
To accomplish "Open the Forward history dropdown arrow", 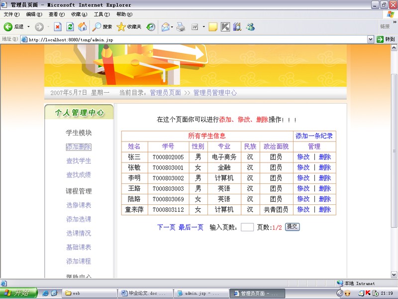I will tap(48, 27).
